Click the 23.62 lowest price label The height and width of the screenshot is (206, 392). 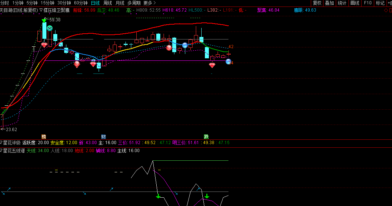point(11,129)
